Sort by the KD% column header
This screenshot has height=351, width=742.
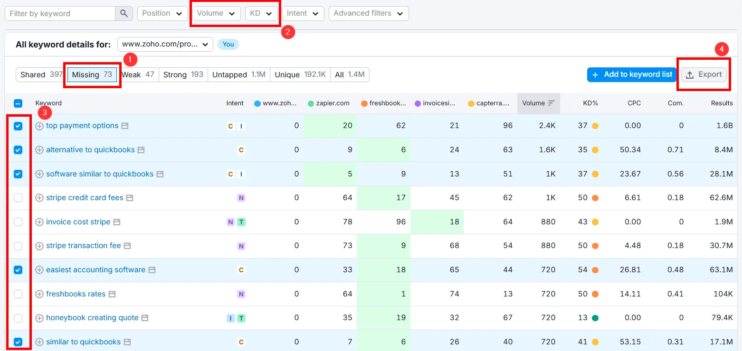click(x=590, y=103)
